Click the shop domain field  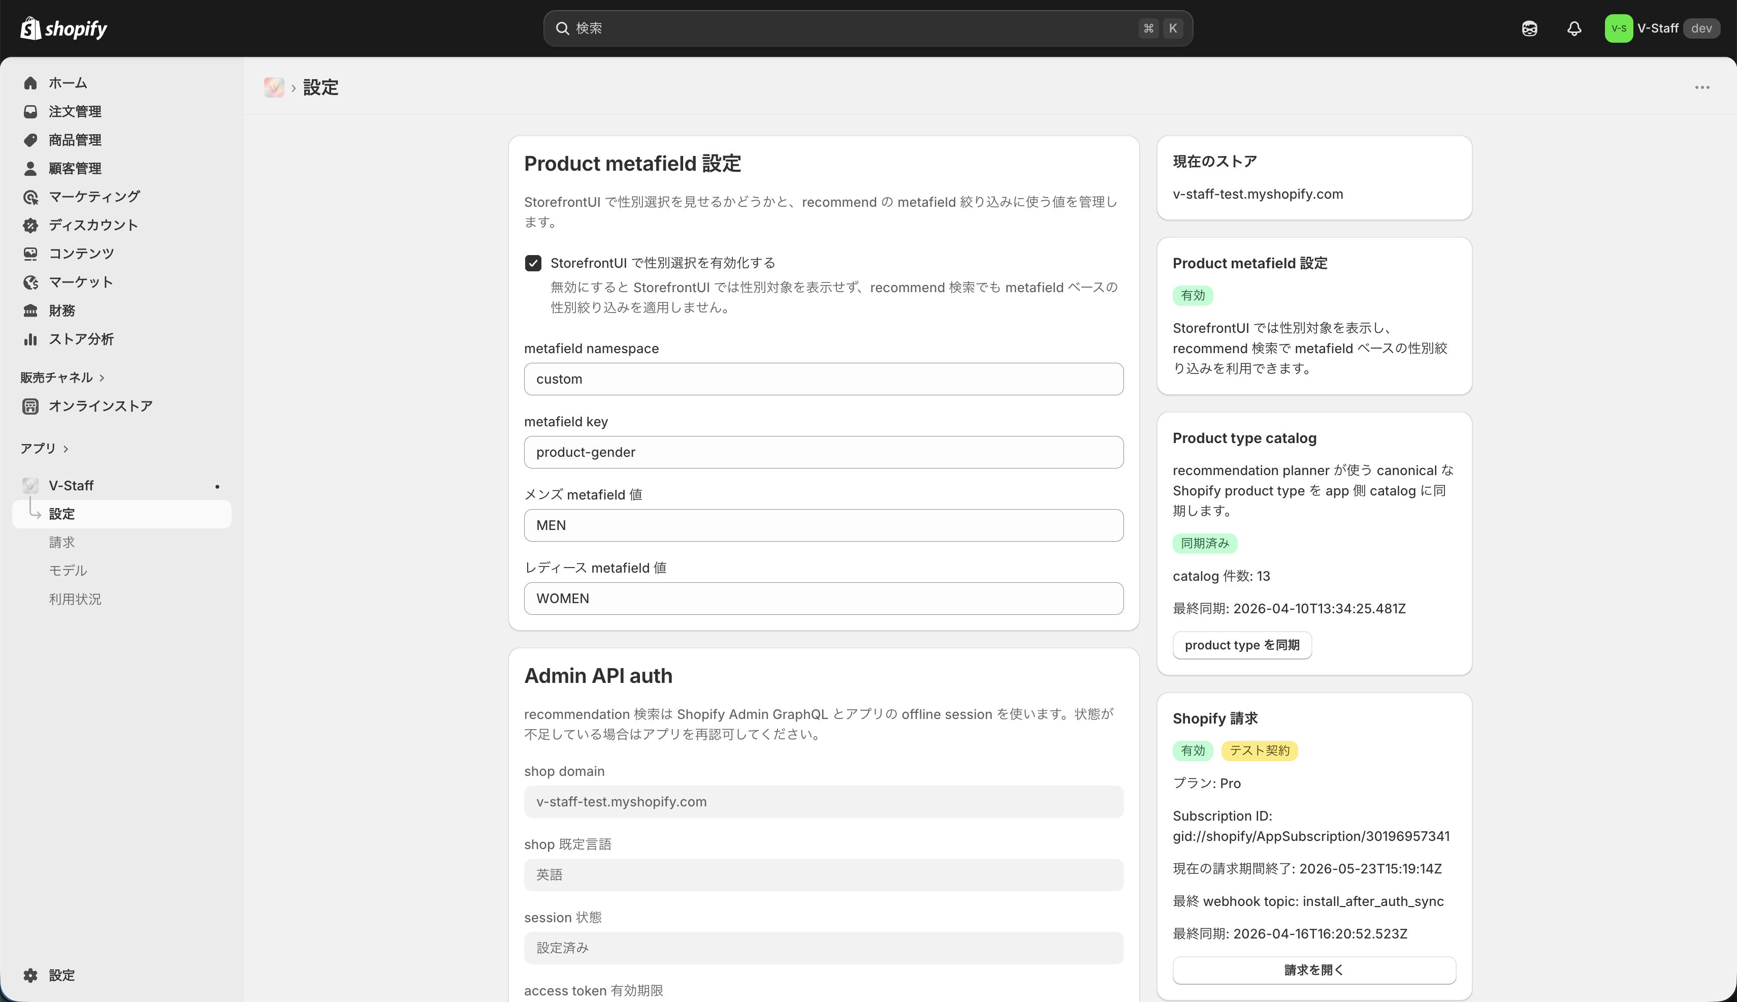(x=823, y=802)
